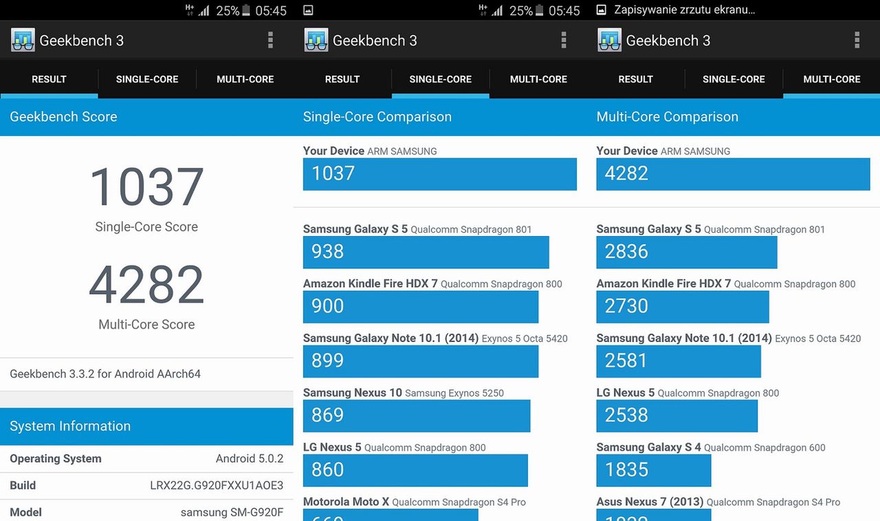The height and width of the screenshot is (521, 880).
Task: Tap Geekbench Score header bar
Action: point(146,117)
